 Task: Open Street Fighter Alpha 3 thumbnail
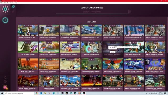(49, 47)
